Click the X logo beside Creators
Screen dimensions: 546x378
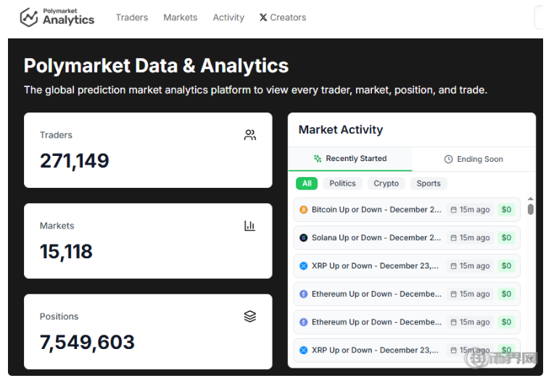click(x=263, y=17)
